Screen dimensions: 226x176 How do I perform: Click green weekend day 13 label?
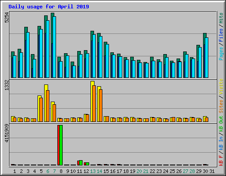pyautogui.click(x=93, y=171)
